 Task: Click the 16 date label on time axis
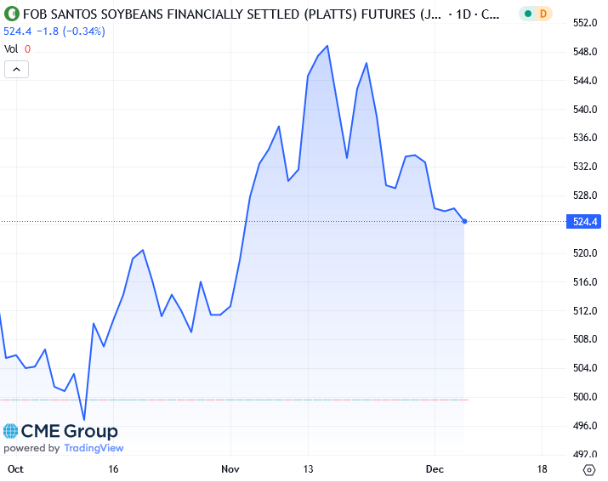tap(113, 468)
